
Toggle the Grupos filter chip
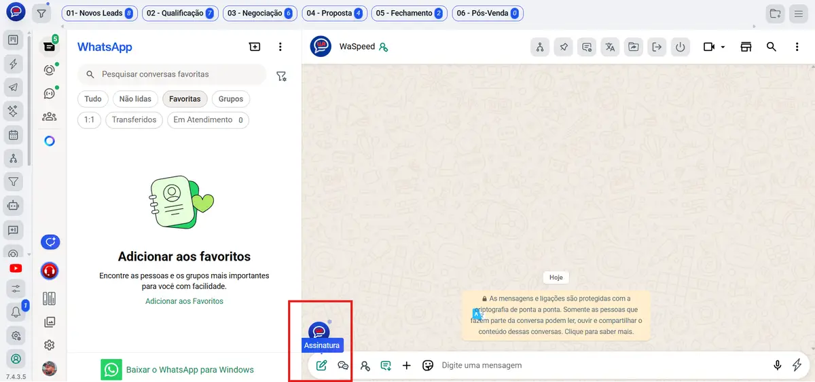pyautogui.click(x=231, y=99)
